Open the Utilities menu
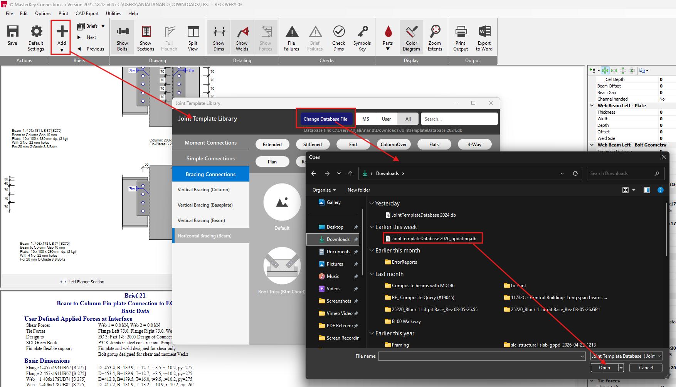Viewport: 676px width, 387px height. [x=113, y=13]
